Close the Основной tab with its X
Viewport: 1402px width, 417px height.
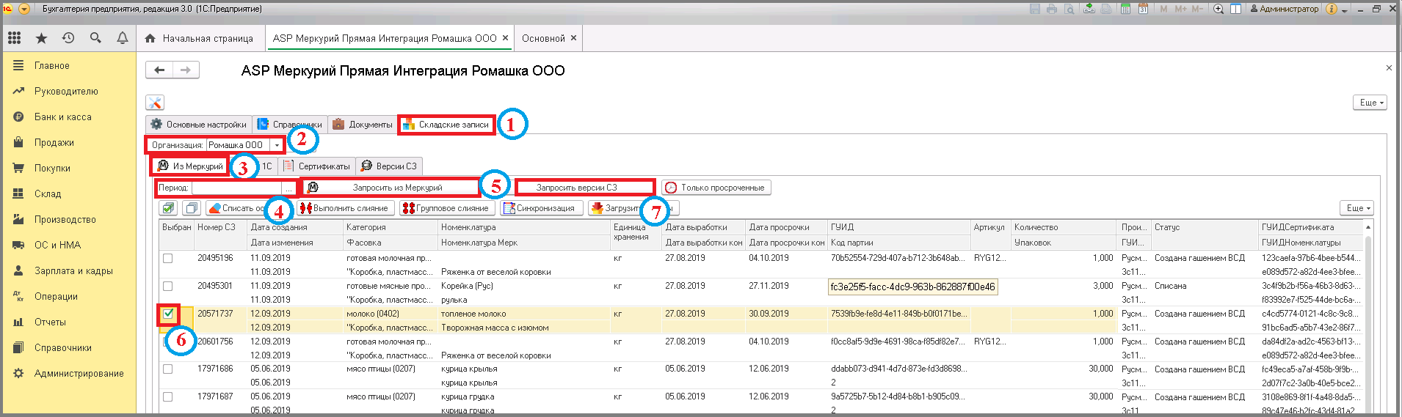point(573,38)
